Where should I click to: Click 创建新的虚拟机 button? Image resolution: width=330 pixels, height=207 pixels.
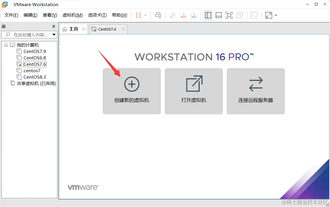point(132,91)
